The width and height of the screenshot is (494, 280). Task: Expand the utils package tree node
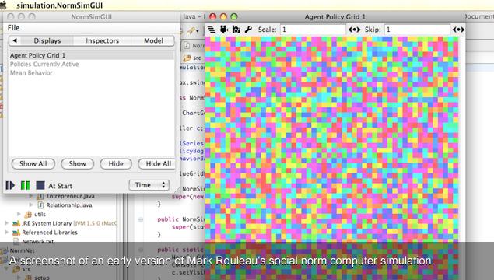click(19, 214)
